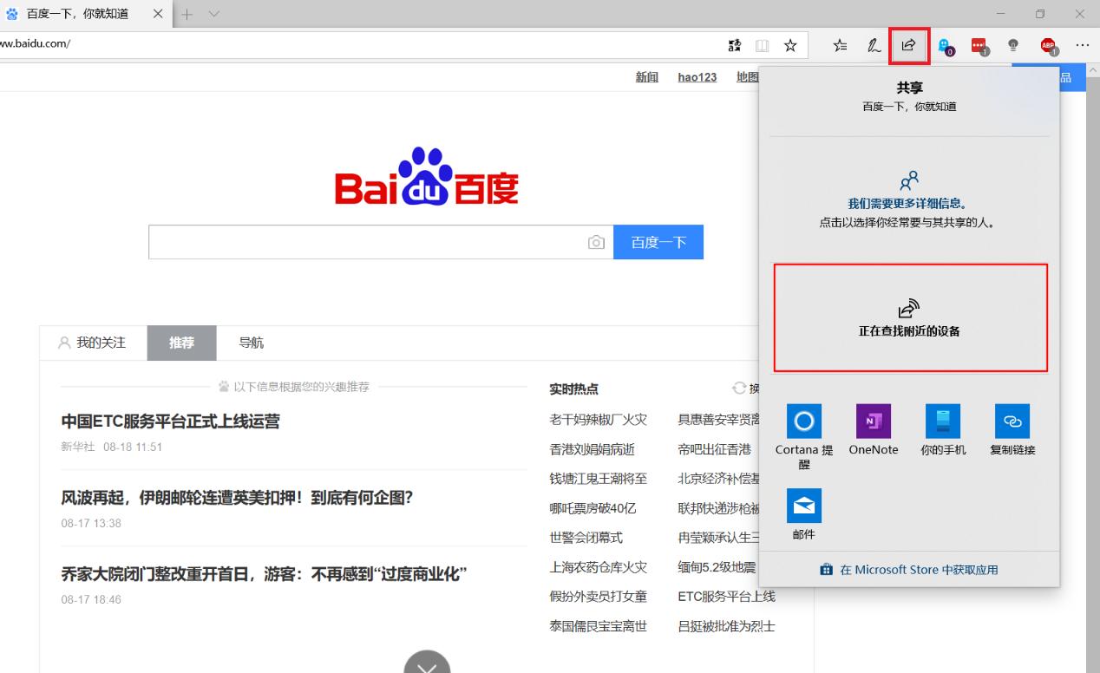
Task: Click the camera icon in the search box
Action: pos(596,242)
